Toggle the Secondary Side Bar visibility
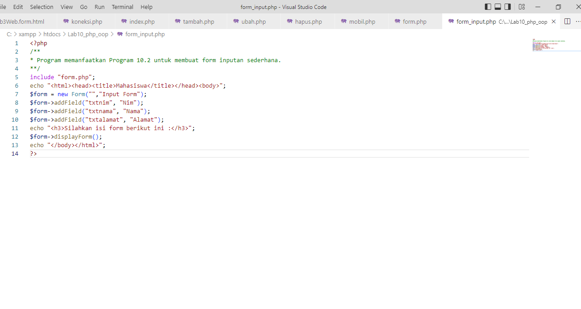This screenshot has width=581, height=309. click(x=506, y=7)
